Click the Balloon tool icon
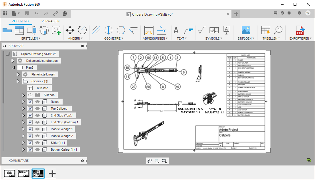 coord(278,30)
